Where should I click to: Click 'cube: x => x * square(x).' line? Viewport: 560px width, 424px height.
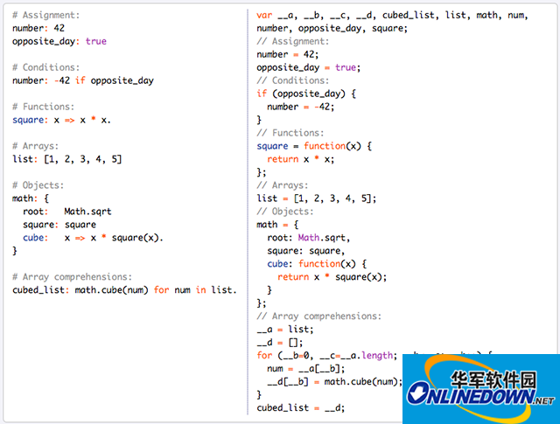pyautogui.click(x=93, y=238)
